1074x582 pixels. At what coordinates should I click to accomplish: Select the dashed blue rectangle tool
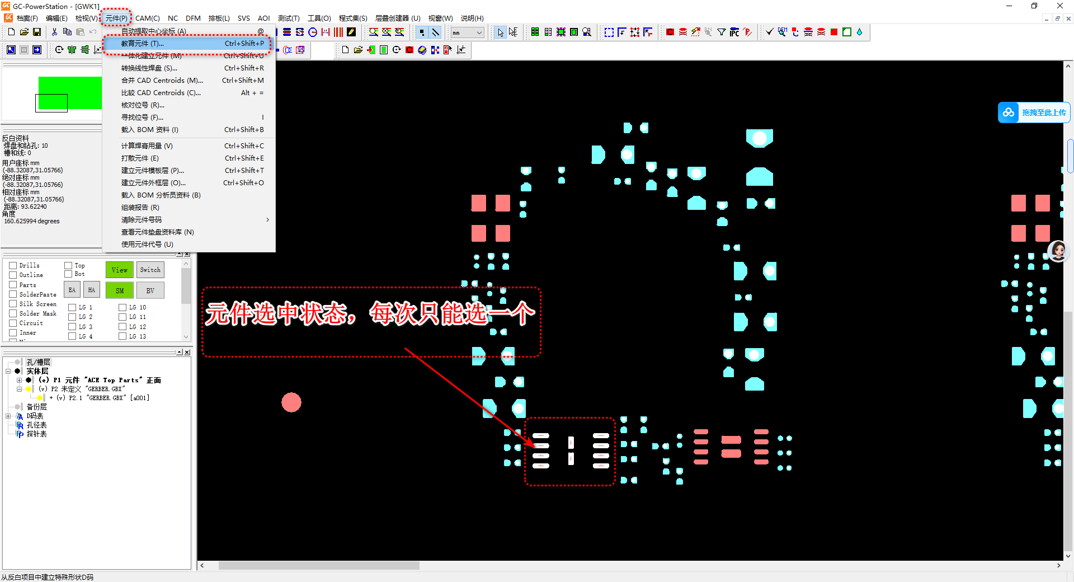coord(609,32)
